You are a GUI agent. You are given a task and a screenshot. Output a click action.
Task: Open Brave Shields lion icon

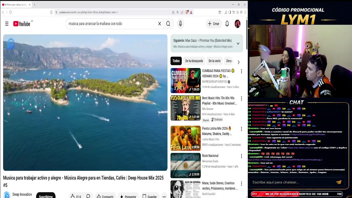(187, 12)
